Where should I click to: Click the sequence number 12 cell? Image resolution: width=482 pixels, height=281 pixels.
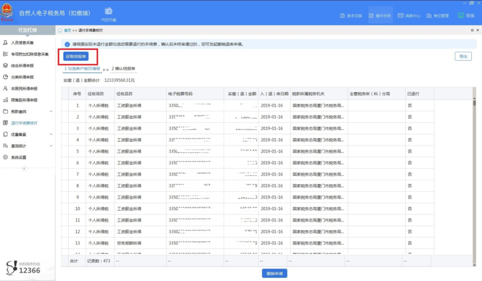[78, 232]
